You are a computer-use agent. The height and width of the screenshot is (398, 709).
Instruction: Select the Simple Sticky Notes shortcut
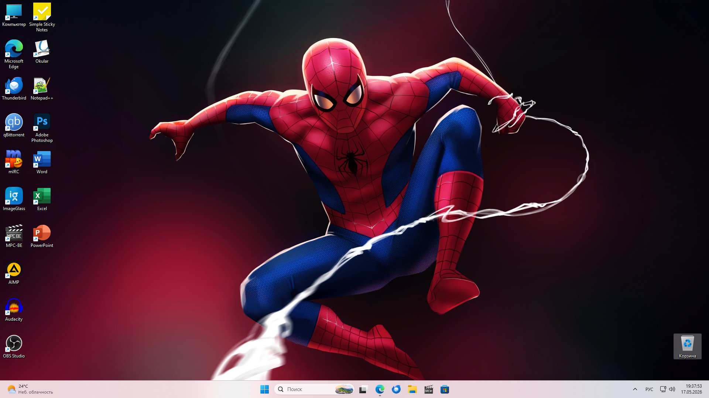(42, 18)
